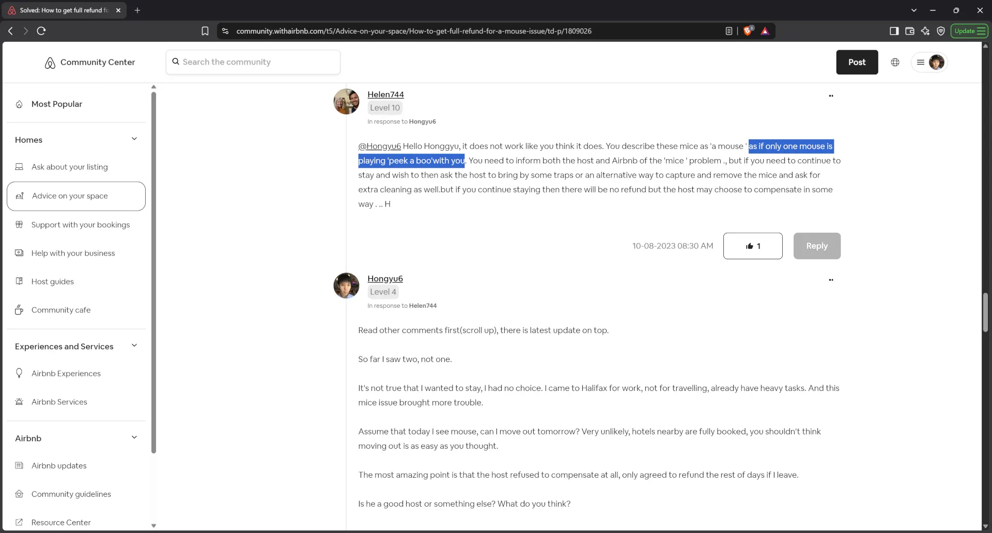This screenshot has height=533, width=992.
Task: Click the Post button
Action: [x=857, y=62]
